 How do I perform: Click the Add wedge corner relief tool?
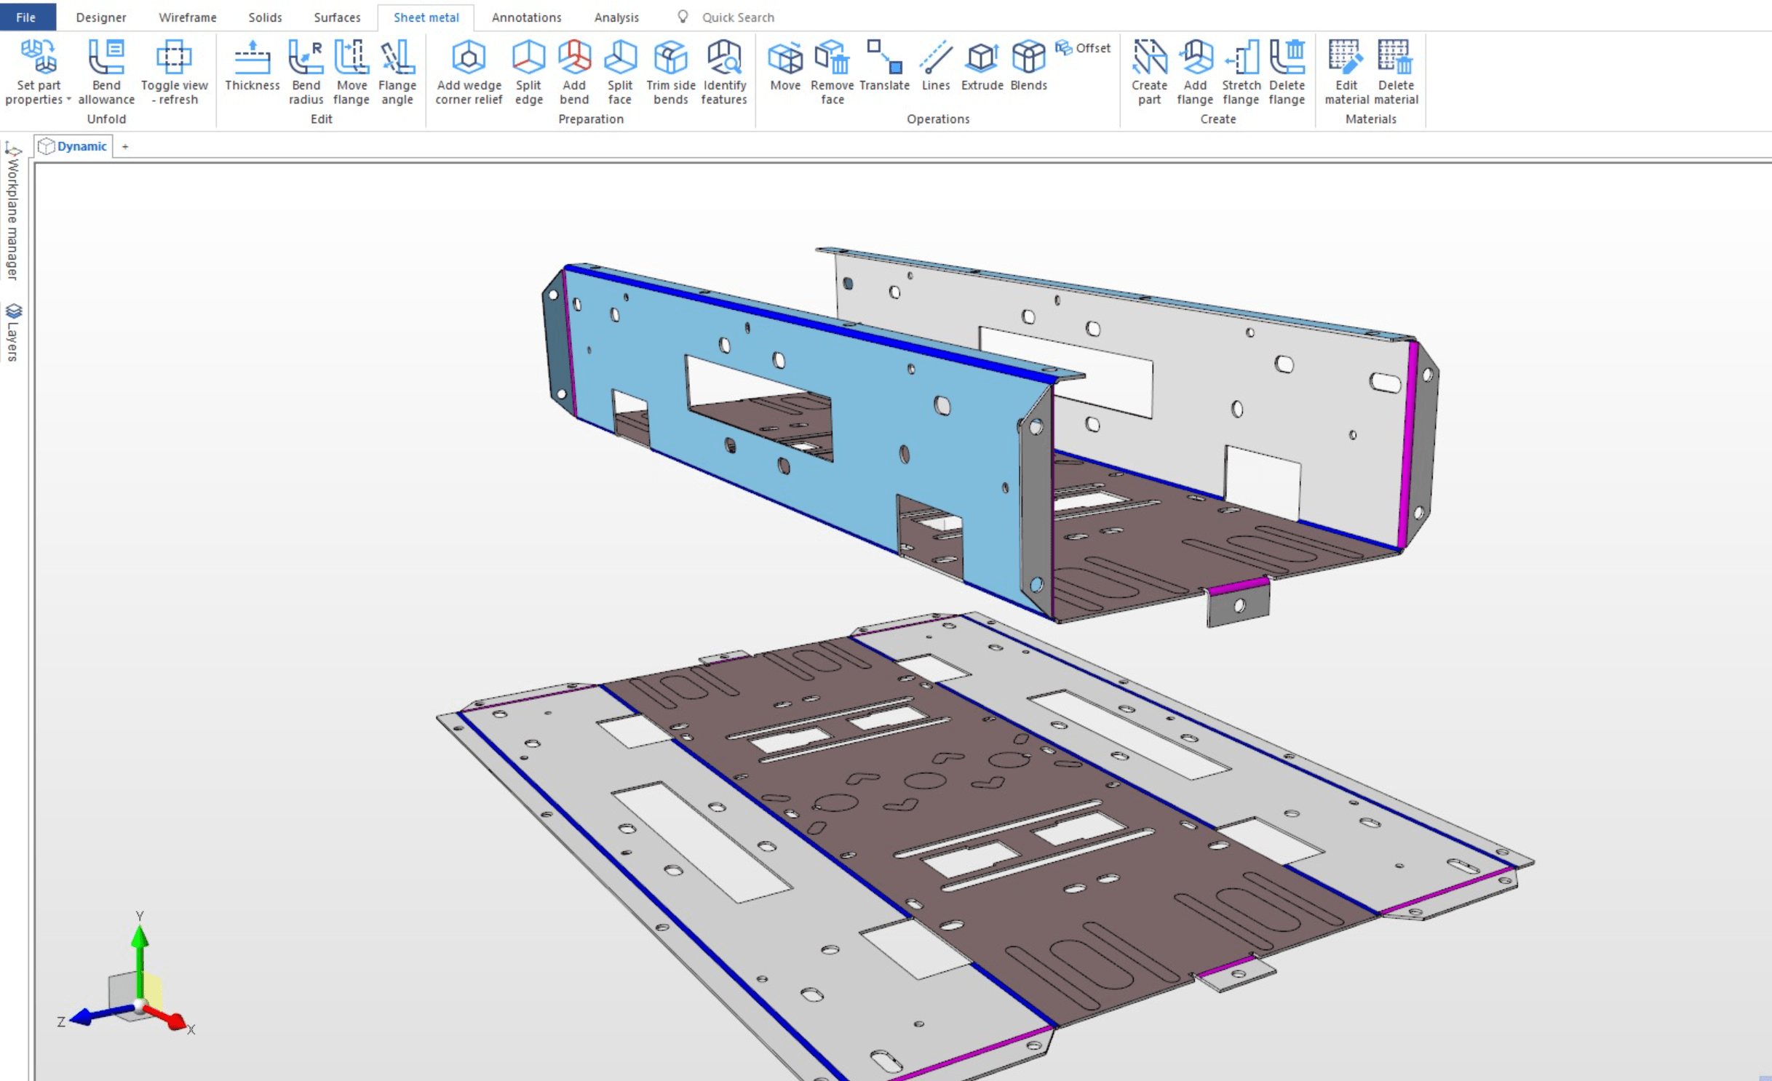point(467,69)
